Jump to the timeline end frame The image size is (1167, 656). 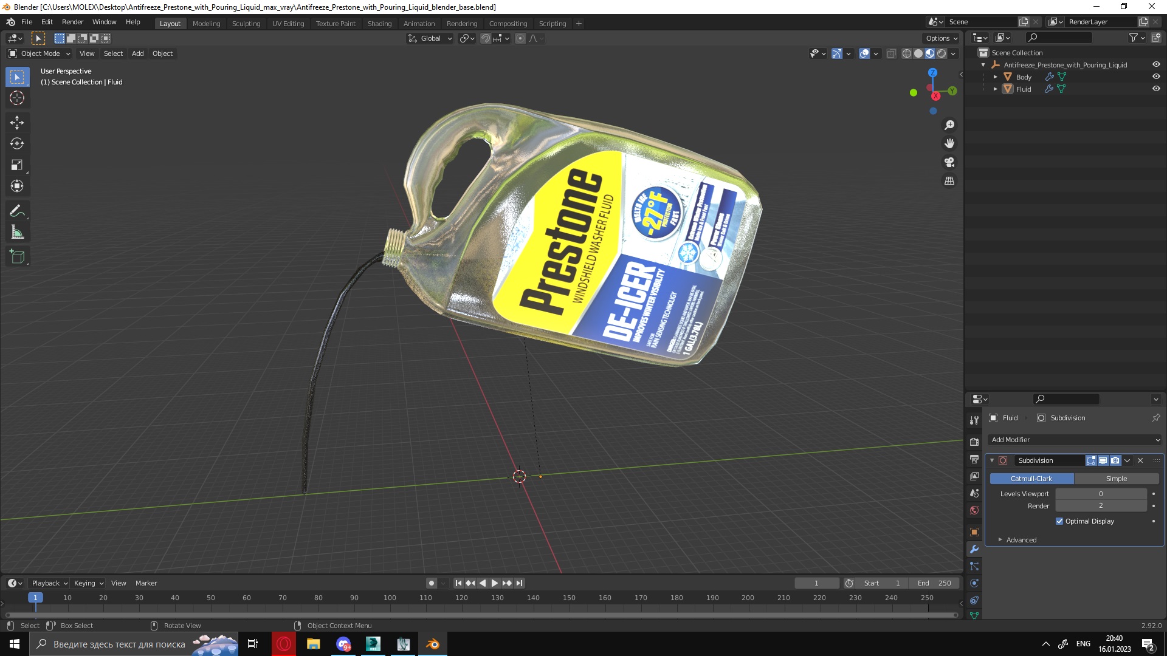(x=519, y=583)
